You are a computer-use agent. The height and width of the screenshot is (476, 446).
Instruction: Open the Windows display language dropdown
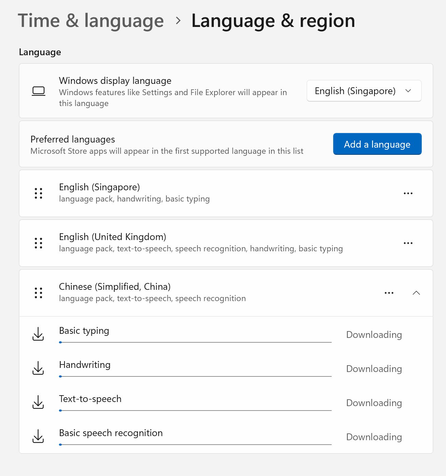(x=364, y=91)
